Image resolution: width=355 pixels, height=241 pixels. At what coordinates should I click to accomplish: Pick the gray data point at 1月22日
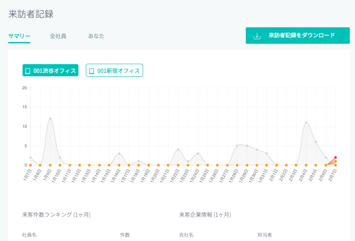(x=178, y=150)
